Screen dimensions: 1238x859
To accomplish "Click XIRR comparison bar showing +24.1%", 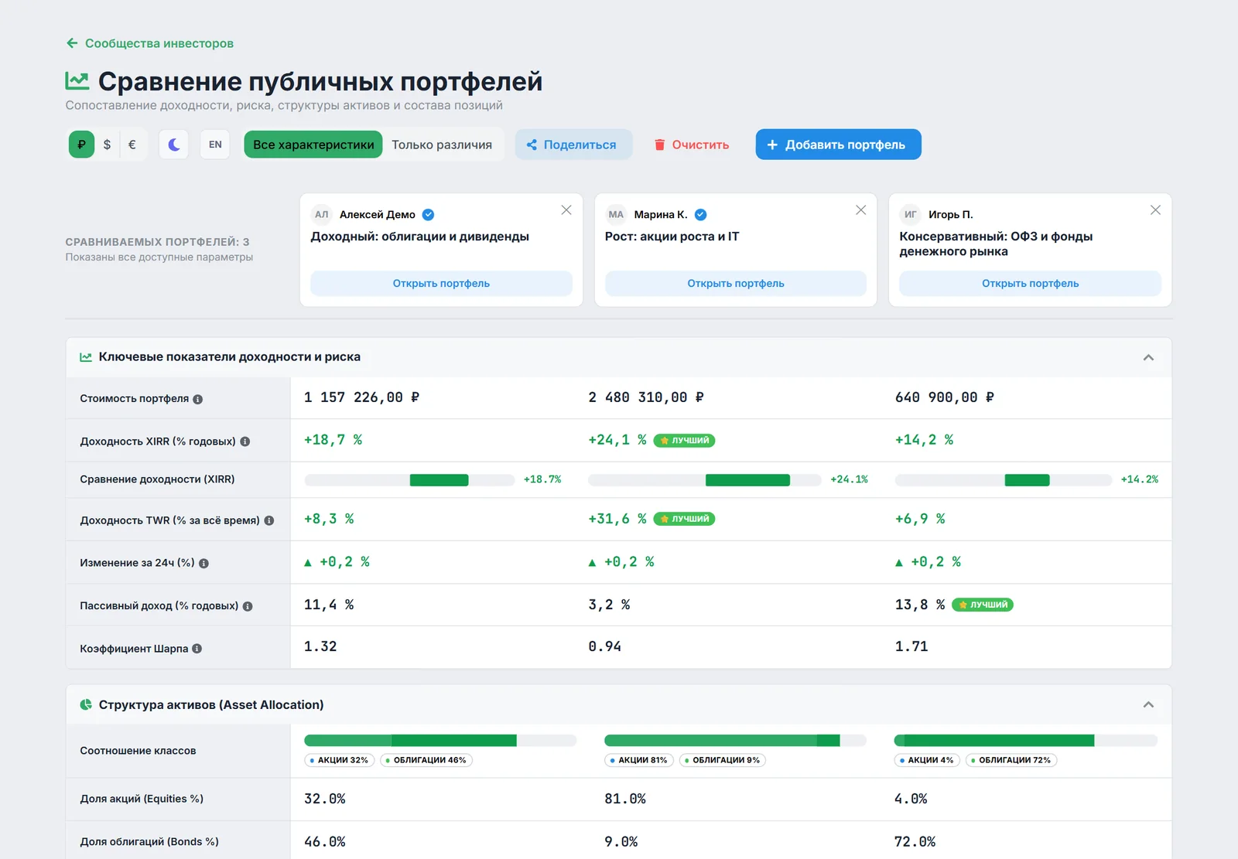I will point(705,480).
